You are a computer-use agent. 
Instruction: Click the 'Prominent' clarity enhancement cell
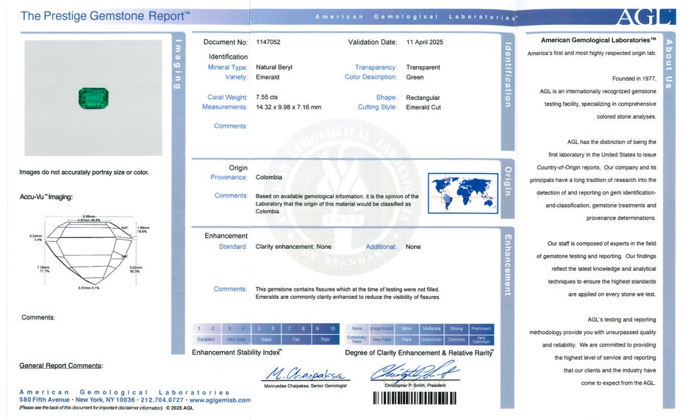coord(481,329)
